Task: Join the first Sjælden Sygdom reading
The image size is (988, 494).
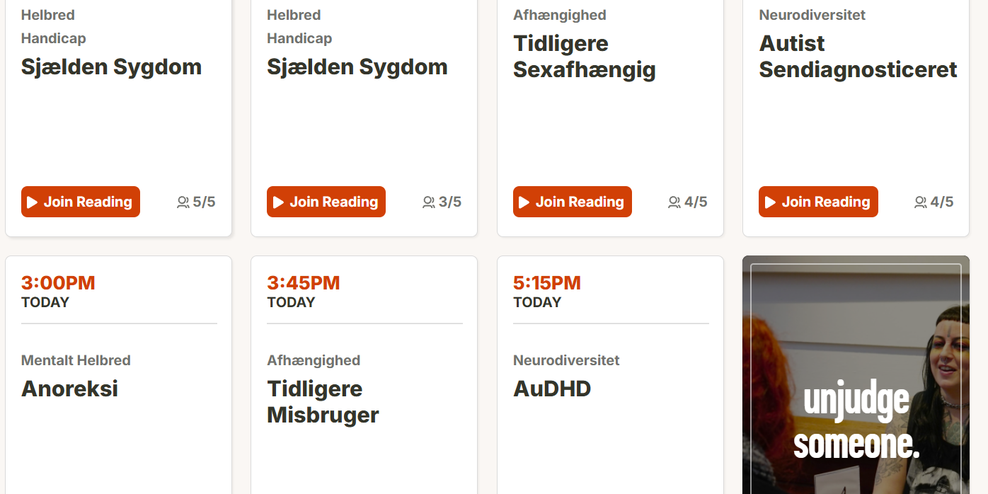Action: click(x=80, y=202)
